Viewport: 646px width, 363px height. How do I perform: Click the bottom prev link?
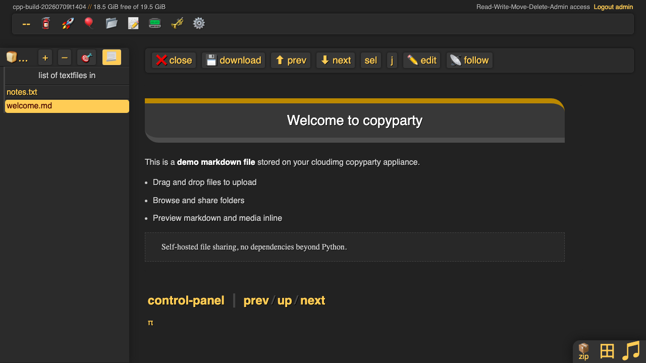(256, 300)
